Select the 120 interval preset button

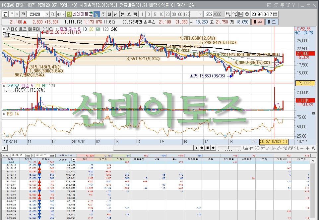pos(187,14)
